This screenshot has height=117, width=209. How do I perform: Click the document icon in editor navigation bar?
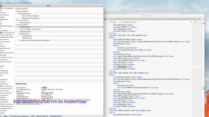click(x=196, y=22)
